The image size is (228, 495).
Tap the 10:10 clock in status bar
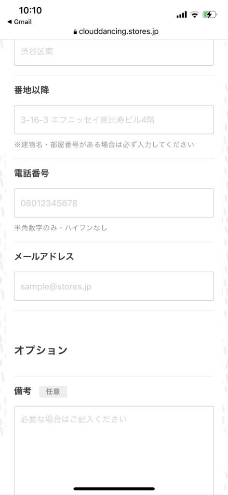pyautogui.click(x=30, y=11)
